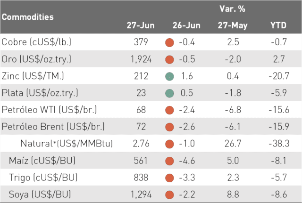Click the Zinc YTD value -20.7

(279, 76)
